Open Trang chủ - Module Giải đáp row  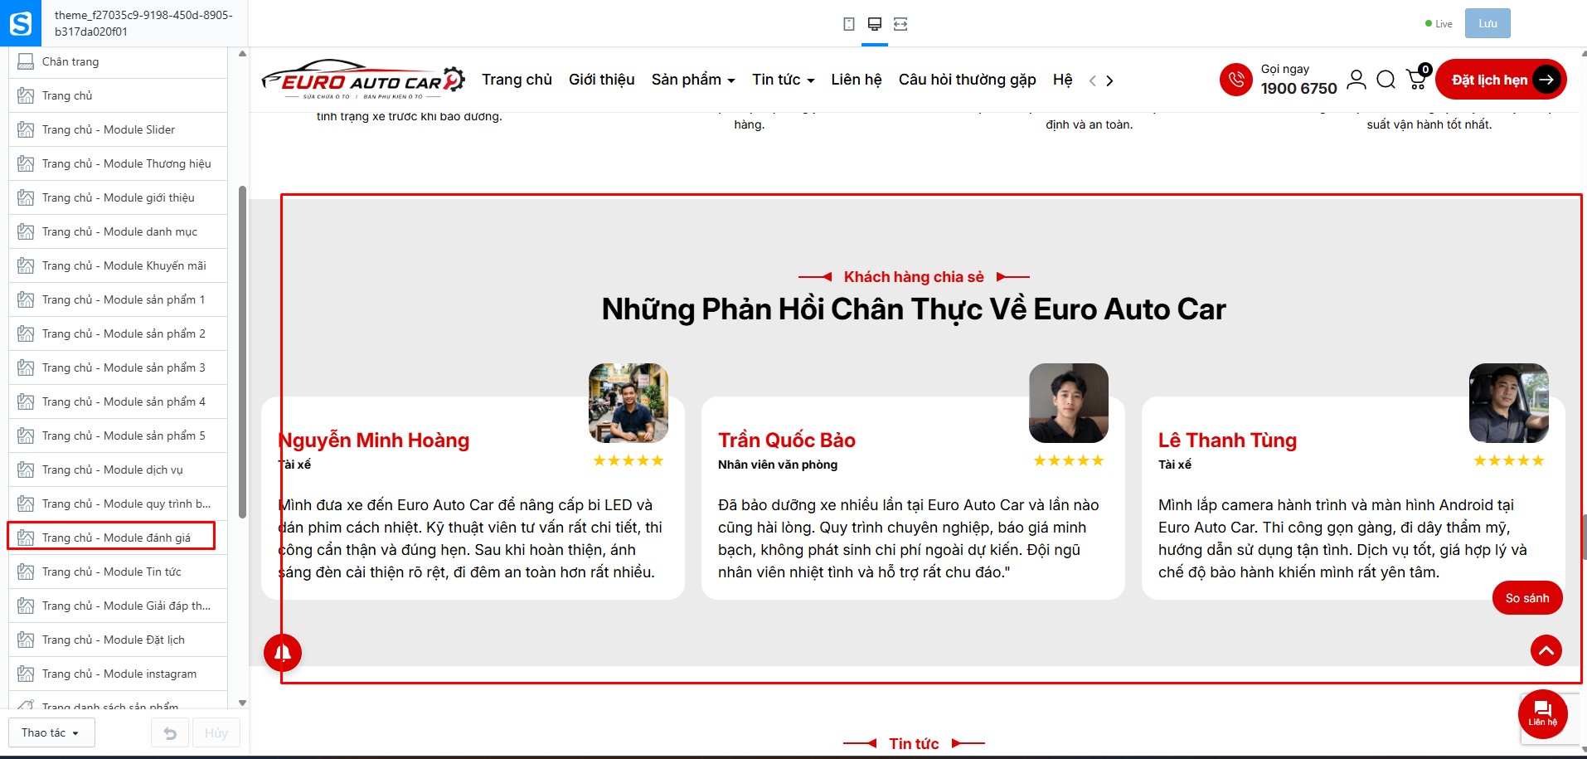[x=118, y=606]
